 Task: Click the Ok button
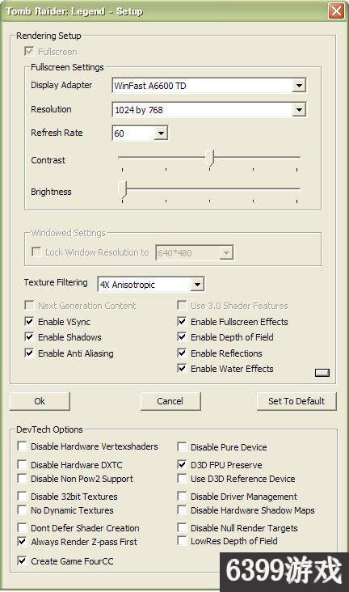coord(40,401)
